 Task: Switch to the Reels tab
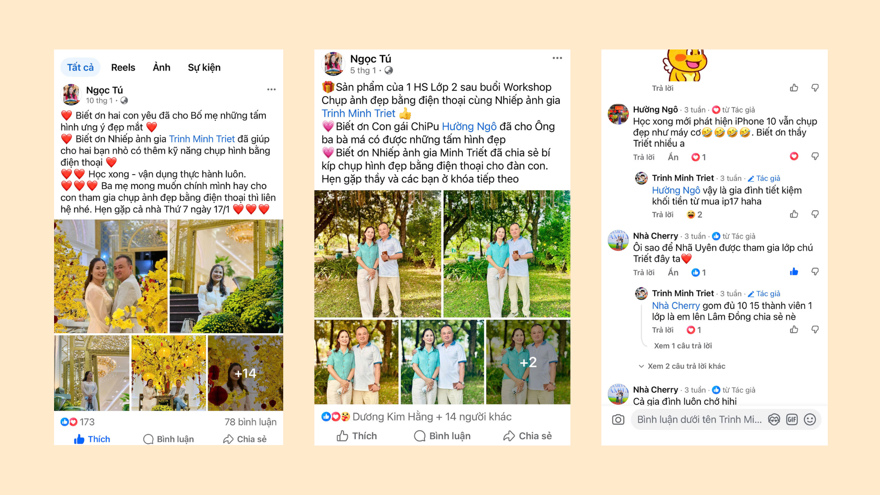(x=123, y=67)
